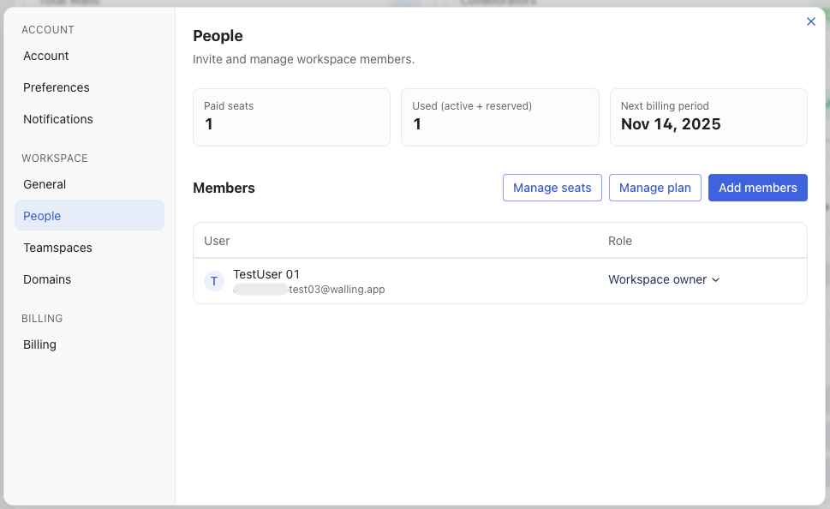Open the Notifications settings
The height and width of the screenshot is (509, 830).
58,119
